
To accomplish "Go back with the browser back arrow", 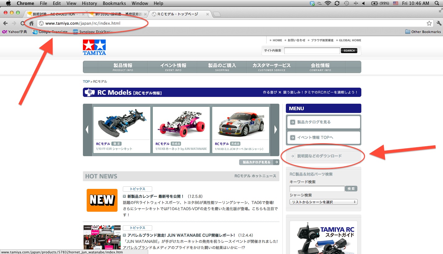I will pos(6,23).
